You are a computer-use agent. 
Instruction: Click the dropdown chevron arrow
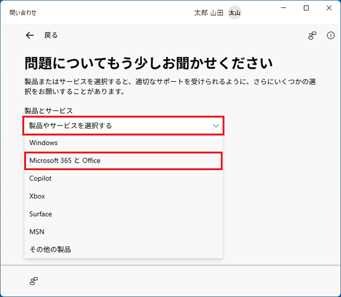coord(216,126)
